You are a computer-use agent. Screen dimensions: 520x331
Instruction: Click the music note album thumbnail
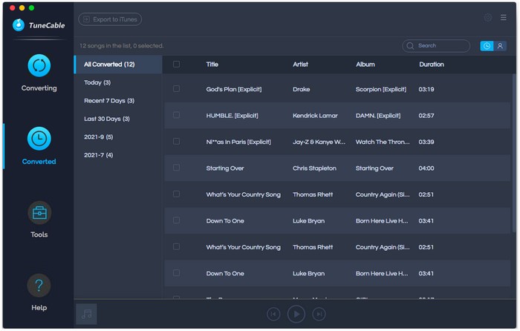87,314
